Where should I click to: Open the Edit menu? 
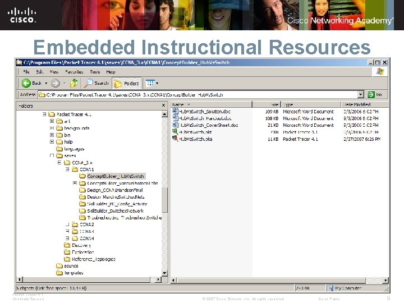tap(39, 72)
